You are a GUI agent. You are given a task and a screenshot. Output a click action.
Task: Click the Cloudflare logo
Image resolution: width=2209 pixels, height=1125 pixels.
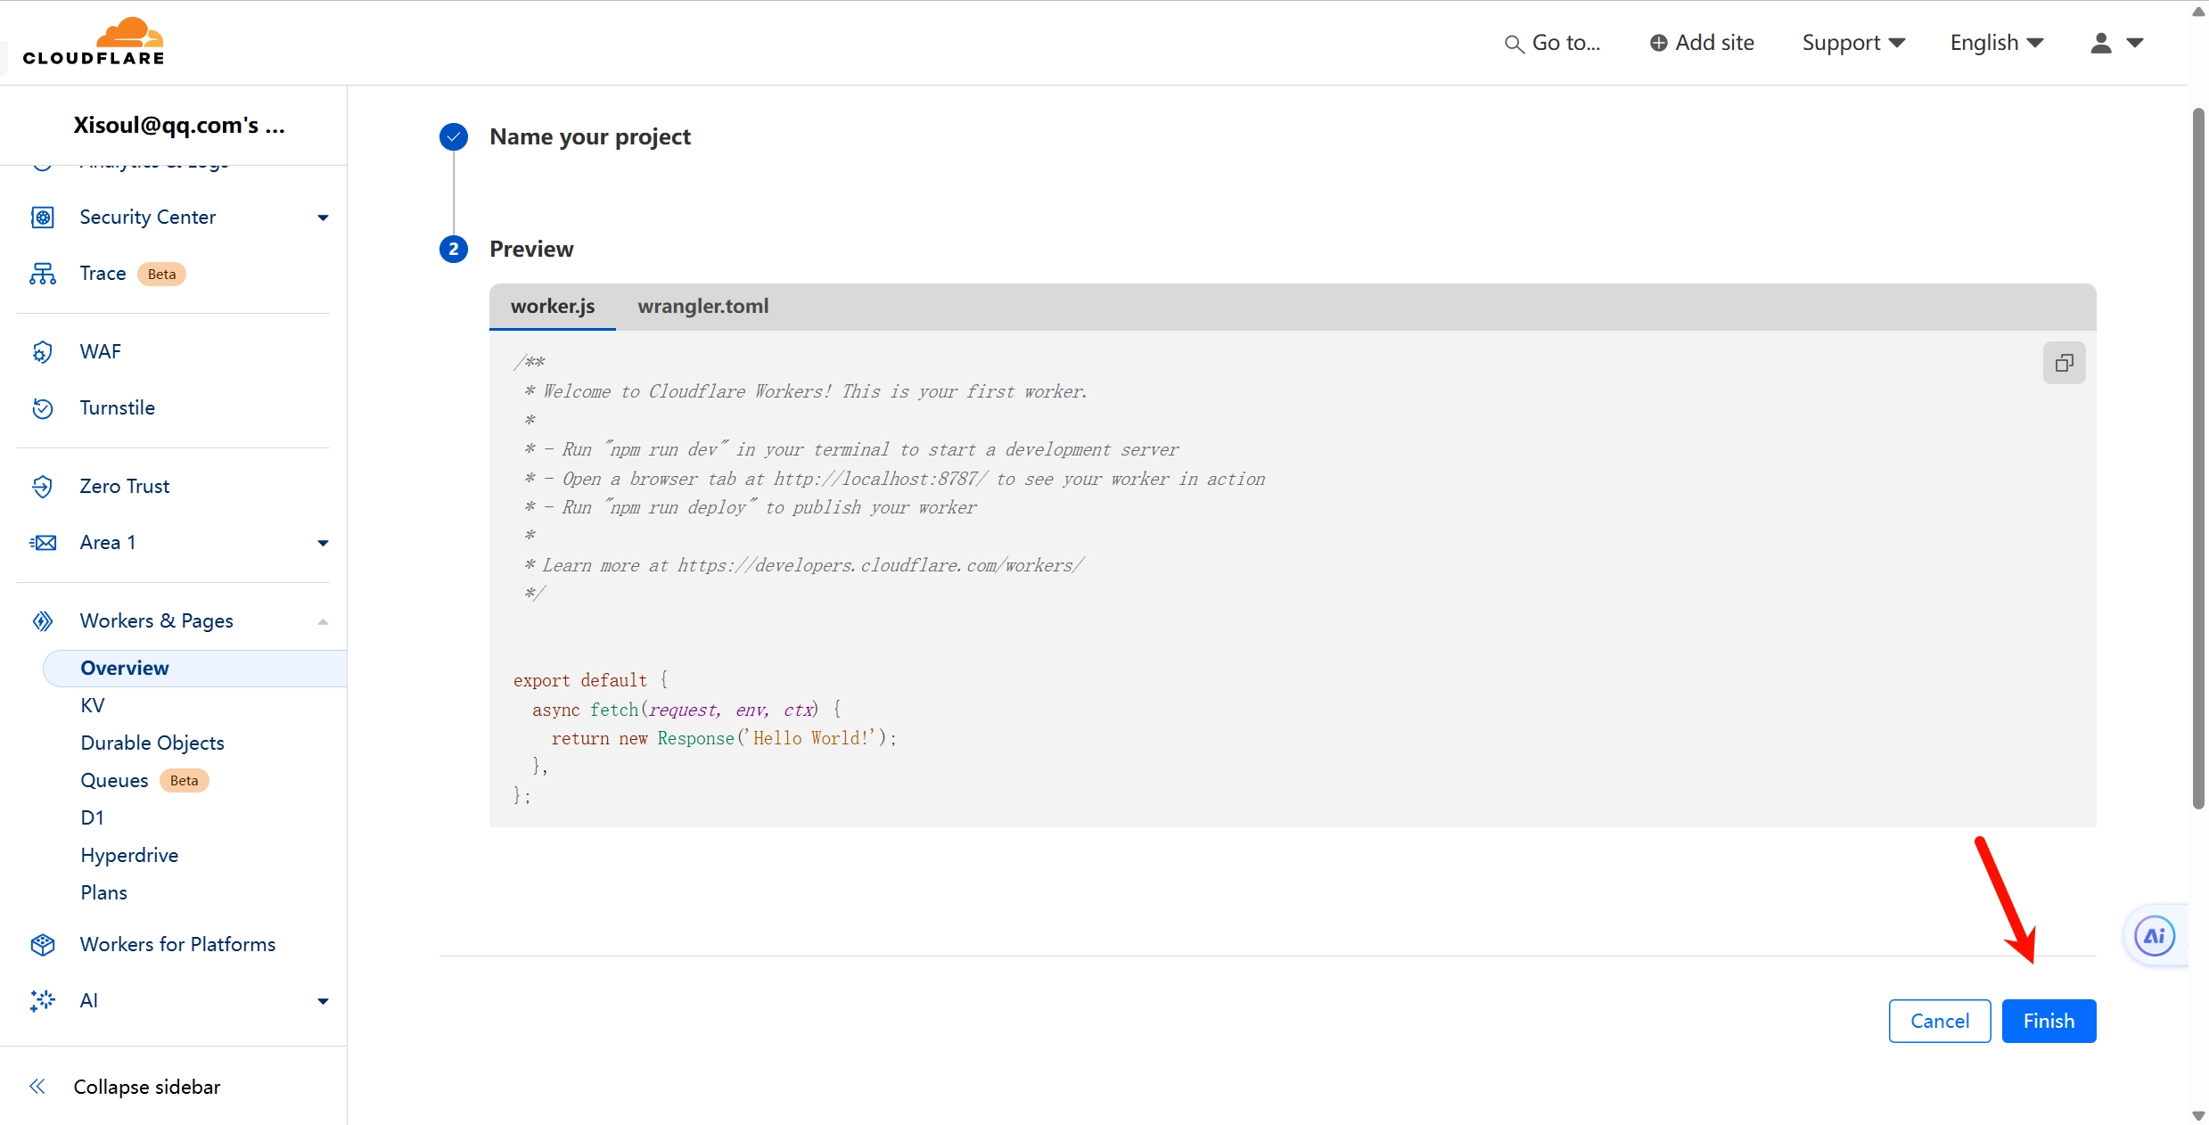(x=94, y=42)
